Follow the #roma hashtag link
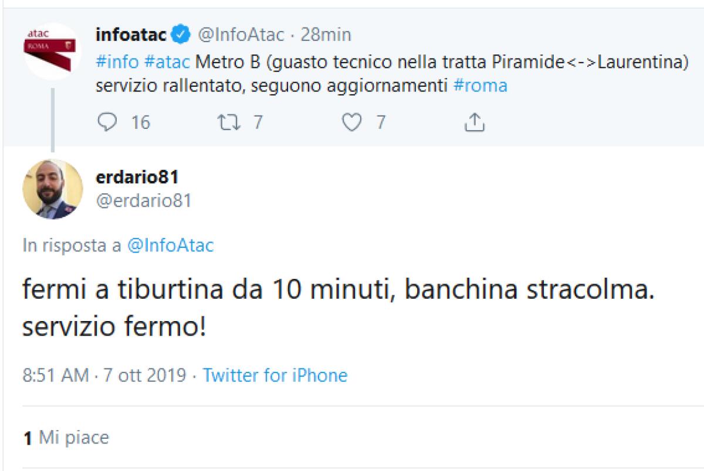Viewport: 704px width, 471px height. [x=482, y=85]
